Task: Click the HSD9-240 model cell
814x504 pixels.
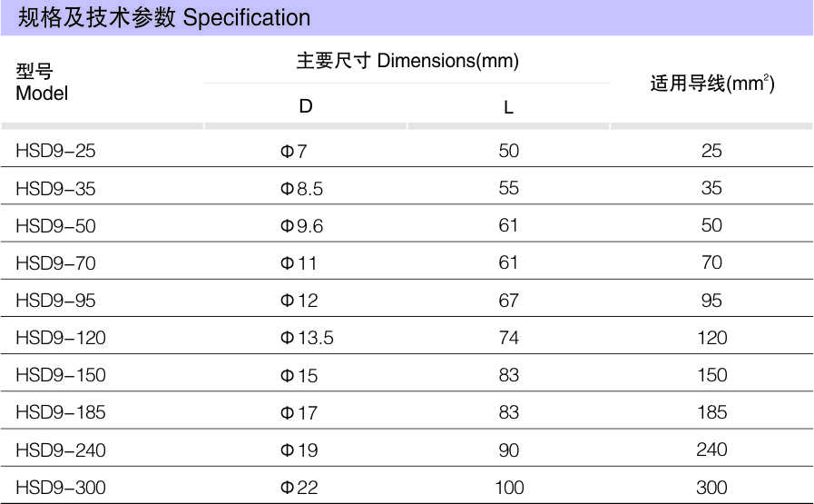Action: 61,450
